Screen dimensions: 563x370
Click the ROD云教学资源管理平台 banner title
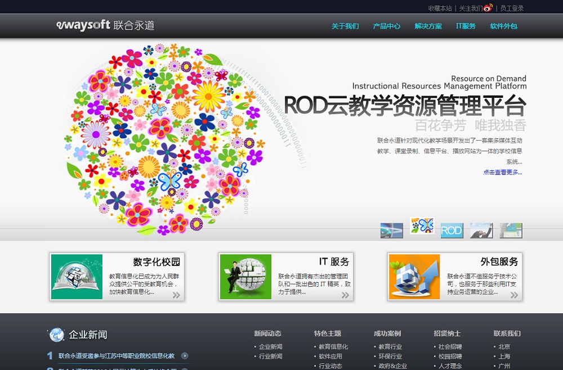point(405,106)
